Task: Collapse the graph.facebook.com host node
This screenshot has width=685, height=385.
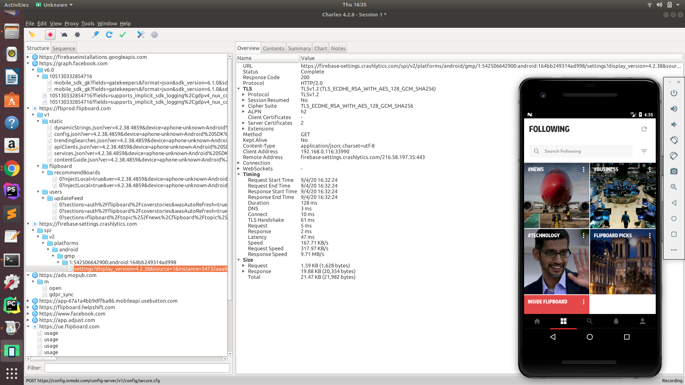Action: (x=28, y=63)
